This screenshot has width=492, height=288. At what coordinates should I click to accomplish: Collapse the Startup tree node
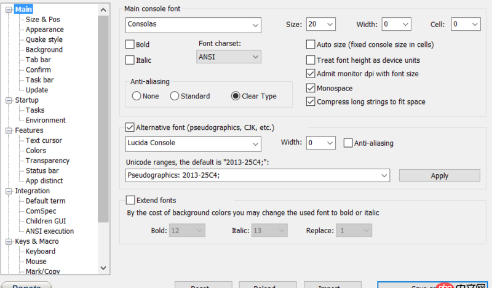pos(9,100)
